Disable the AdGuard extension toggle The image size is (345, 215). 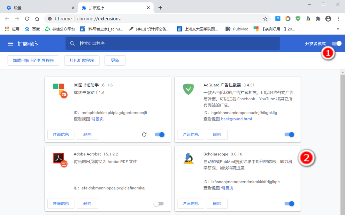click(x=289, y=134)
